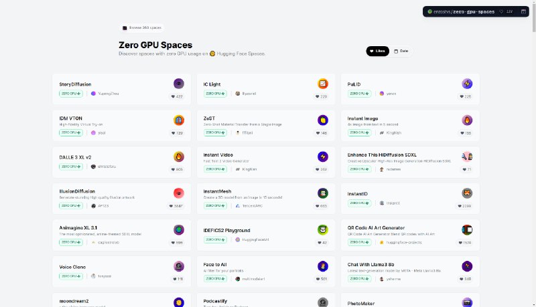Click the Zero GPU Spaces page heading

point(155,45)
